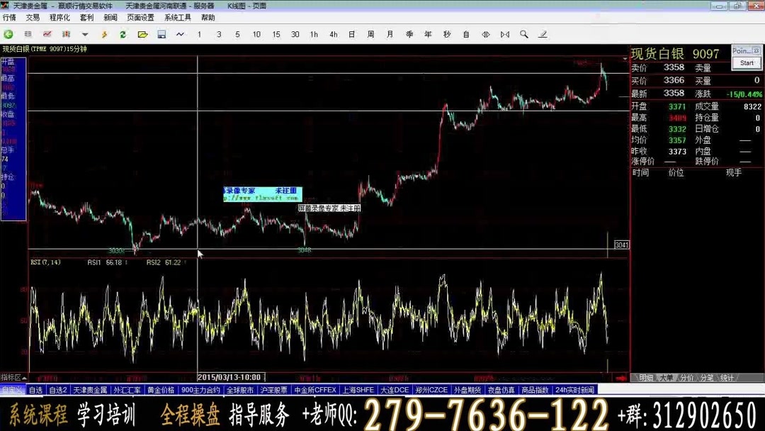Image resolution: width=765 pixels, height=431 pixels.
Task: Switch to the daily 日 timeframe
Action: point(351,33)
